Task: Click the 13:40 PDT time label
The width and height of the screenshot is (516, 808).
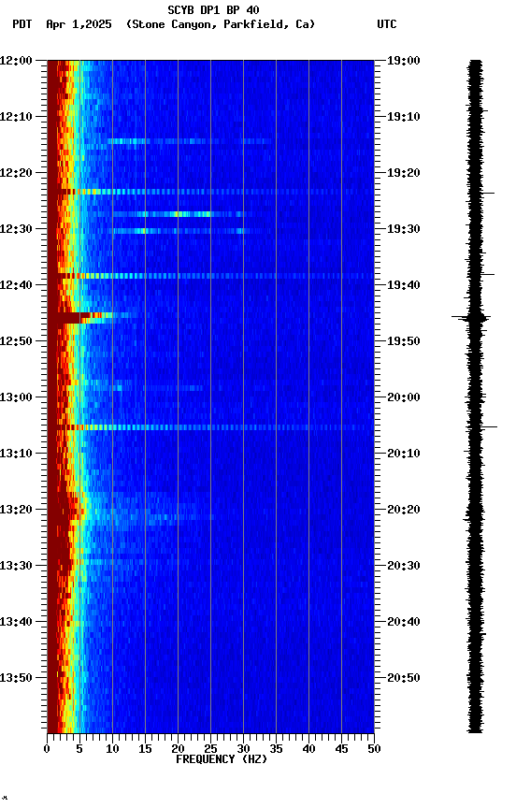Action: coord(16,622)
